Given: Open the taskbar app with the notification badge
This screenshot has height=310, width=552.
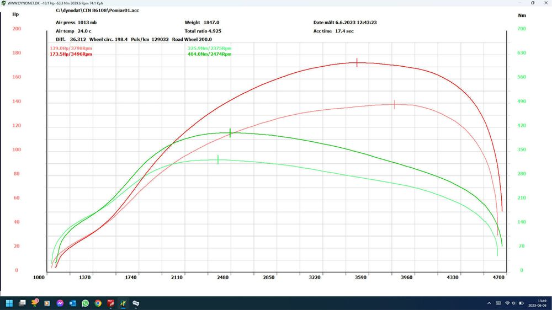Looking at the screenshot, I should [x=34, y=303].
